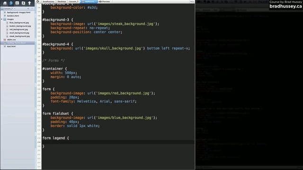Viewport: 303px width, 170px height.
Task: Click the 'background-color: #a3d;' line
Action: point(74,8)
